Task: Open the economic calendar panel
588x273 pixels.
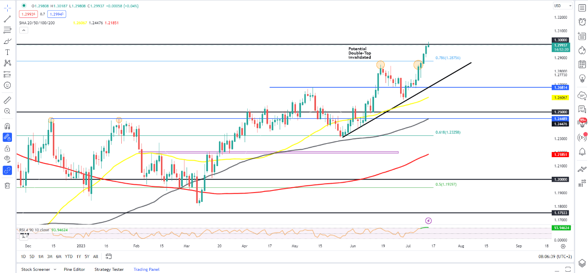Action: 582,64
